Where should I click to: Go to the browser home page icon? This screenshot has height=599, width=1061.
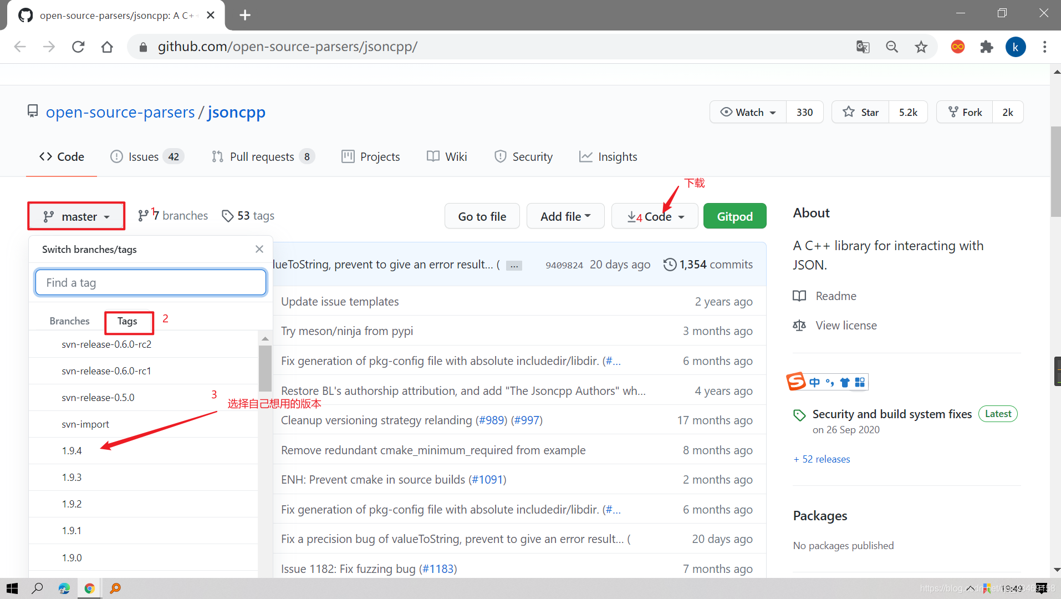[x=107, y=47]
